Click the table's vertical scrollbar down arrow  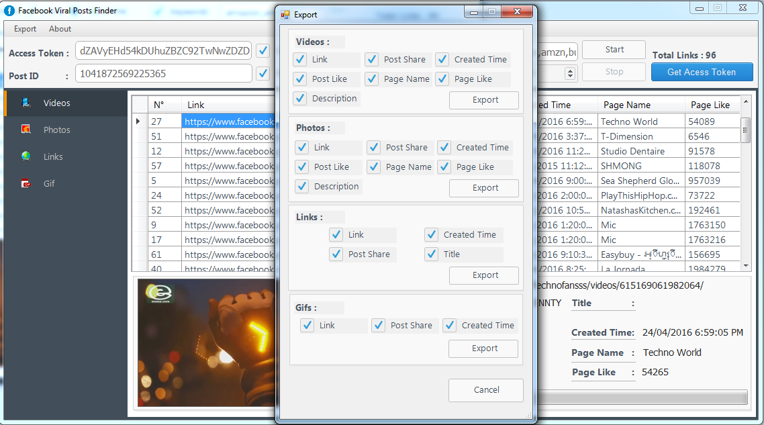745,266
